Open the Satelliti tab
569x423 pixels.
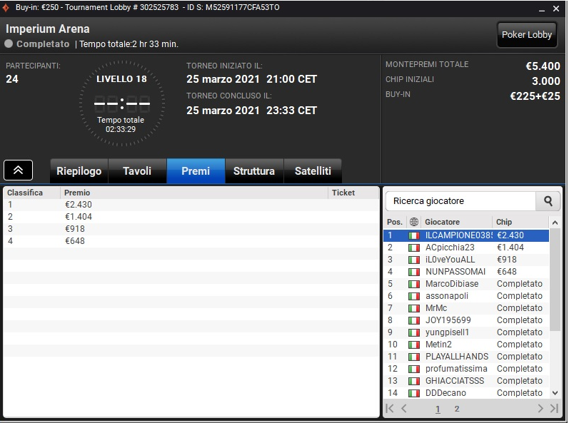pyautogui.click(x=313, y=170)
